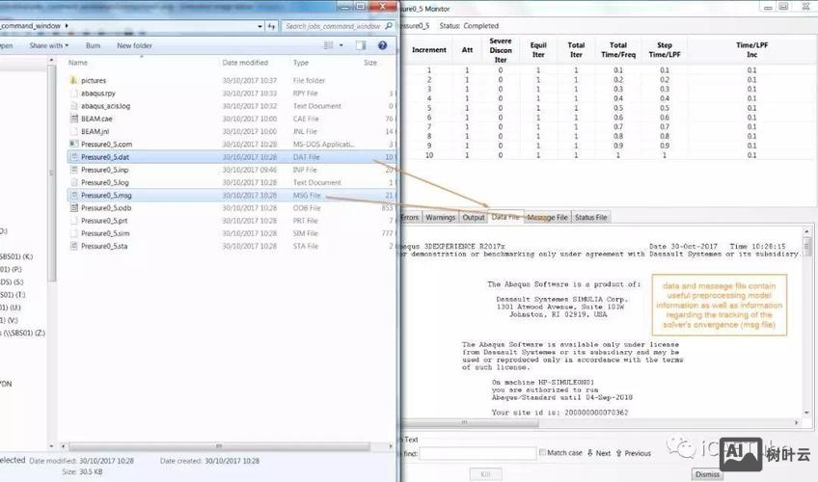Open the address bar history dropdown
This screenshot has height=482, width=818.
259,26
